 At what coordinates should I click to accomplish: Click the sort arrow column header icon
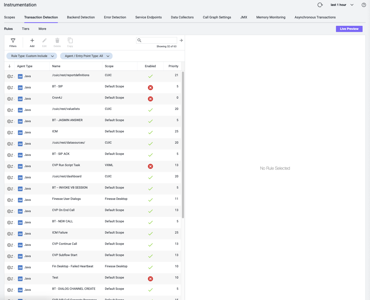[x=9, y=66]
